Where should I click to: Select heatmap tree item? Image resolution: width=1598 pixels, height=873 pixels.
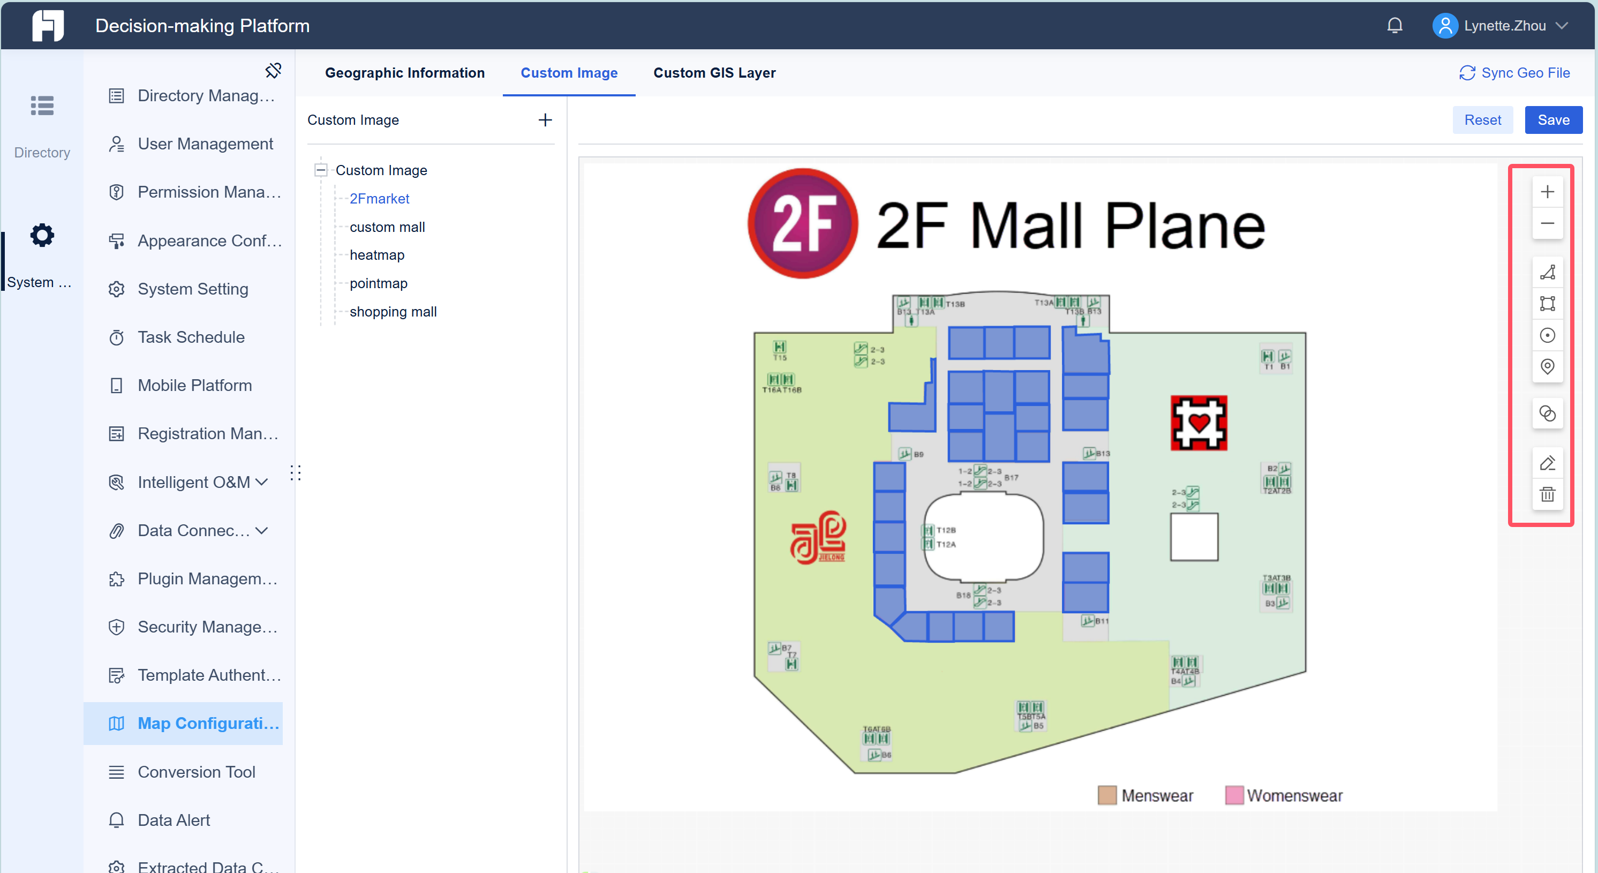point(376,255)
